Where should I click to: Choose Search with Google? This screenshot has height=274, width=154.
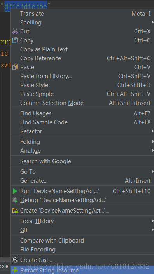pos(82,161)
